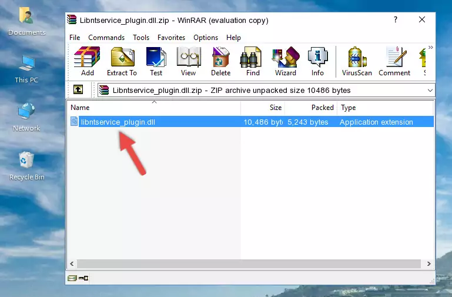Image resolution: width=452 pixels, height=297 pixels.
Task: Click the Delete toolbar icon
Action: click(221, 61)
